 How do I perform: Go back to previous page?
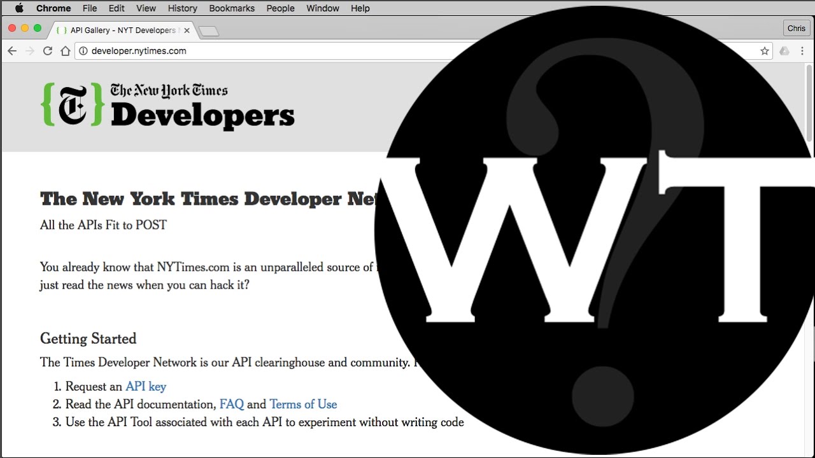[12, 51]
